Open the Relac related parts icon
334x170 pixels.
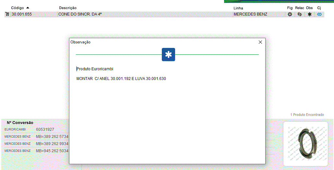(300, 14)
